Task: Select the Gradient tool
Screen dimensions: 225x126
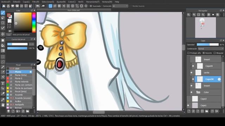Action: pyautogui.click(x=3, y=50)
